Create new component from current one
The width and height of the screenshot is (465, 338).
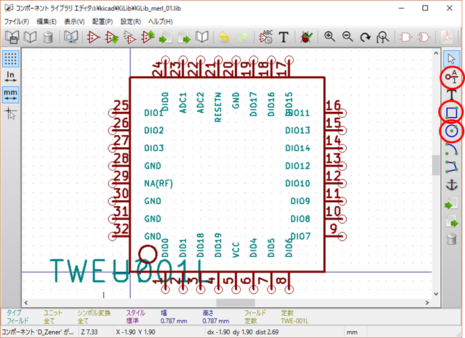pos(130,37)
